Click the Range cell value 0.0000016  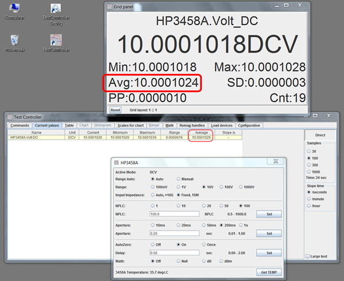(x=174, y=137)
